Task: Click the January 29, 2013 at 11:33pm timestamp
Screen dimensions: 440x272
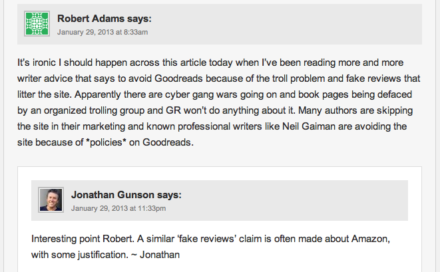Action: (x=118, y=209)
